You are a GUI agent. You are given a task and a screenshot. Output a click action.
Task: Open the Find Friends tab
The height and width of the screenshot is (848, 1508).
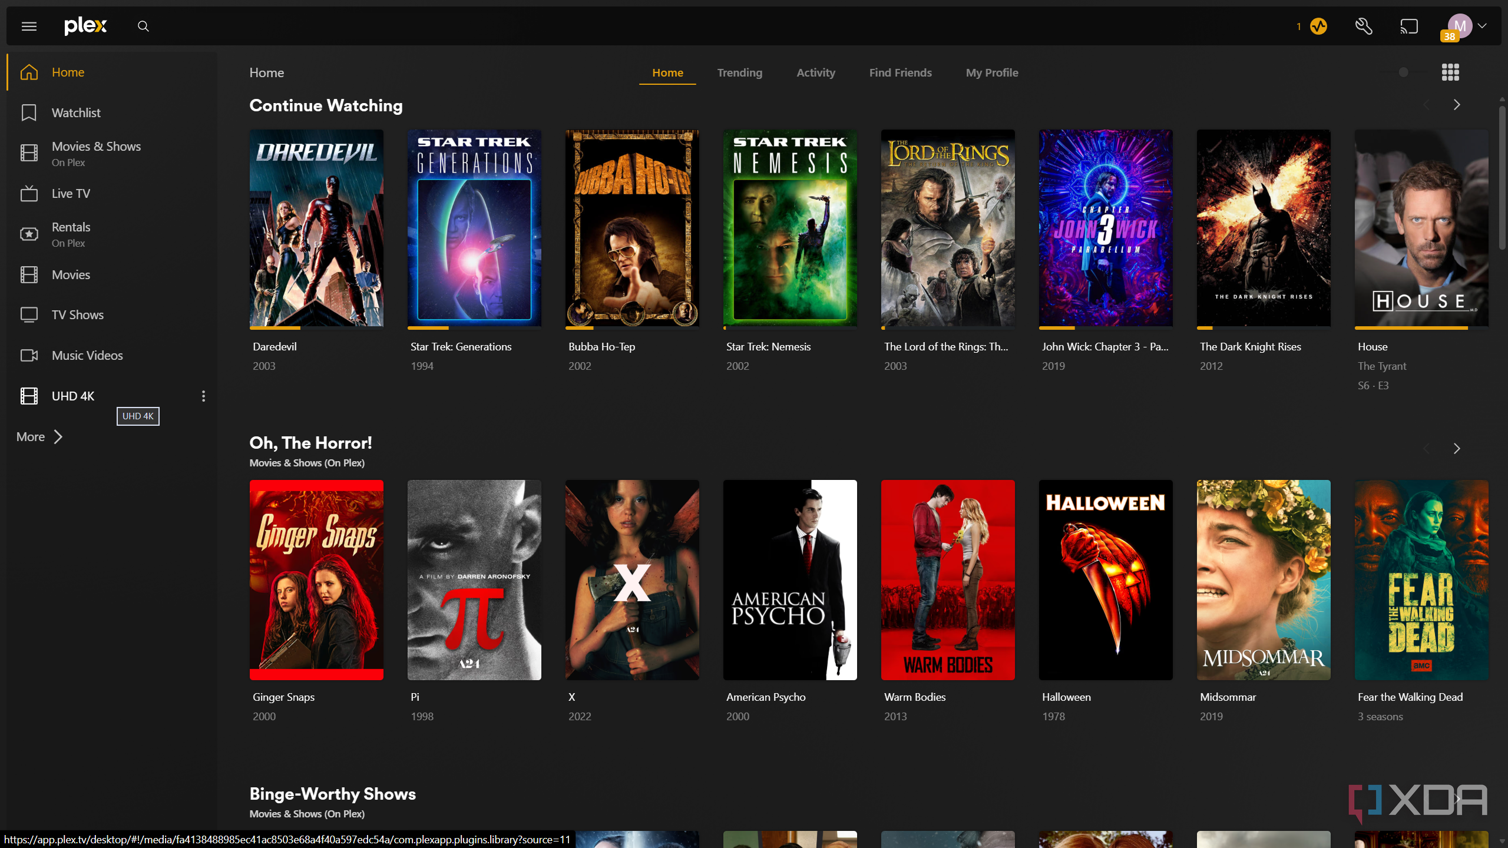point(900,72)
